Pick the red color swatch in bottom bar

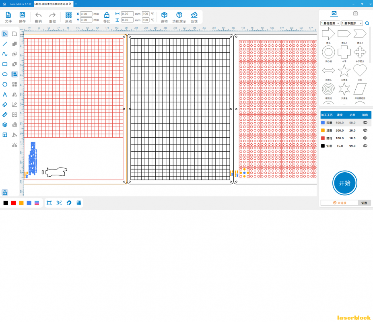(14, 203)
